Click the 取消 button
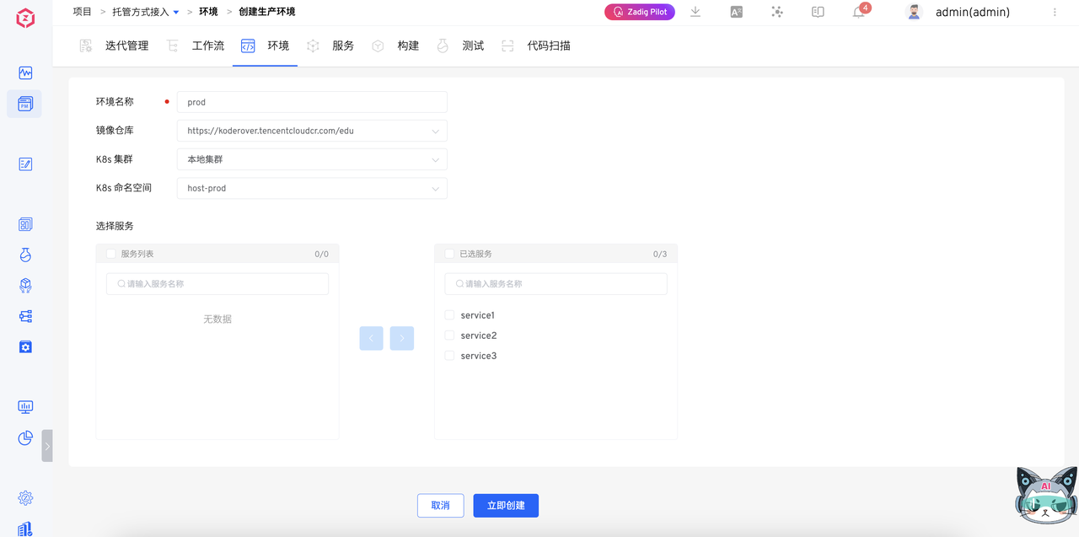The height and width of the screenshot is (537, 1079). pyautogui.click(x=440, y=505)
